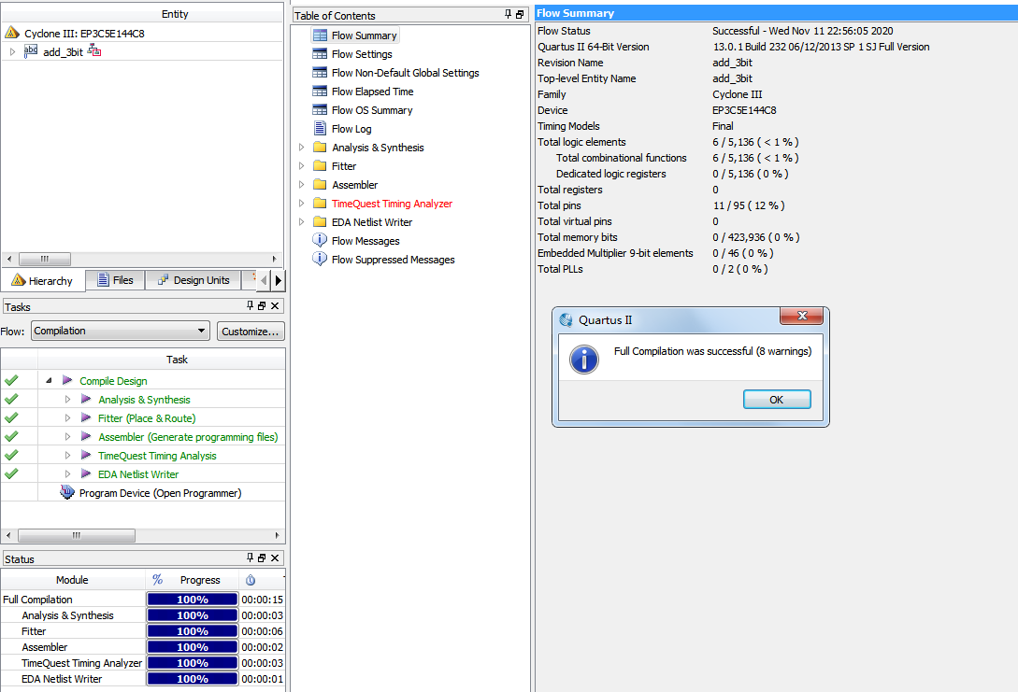Click the Flow Log document icon
This screenshot has width=1018, height=692.
tap(320, 129)
